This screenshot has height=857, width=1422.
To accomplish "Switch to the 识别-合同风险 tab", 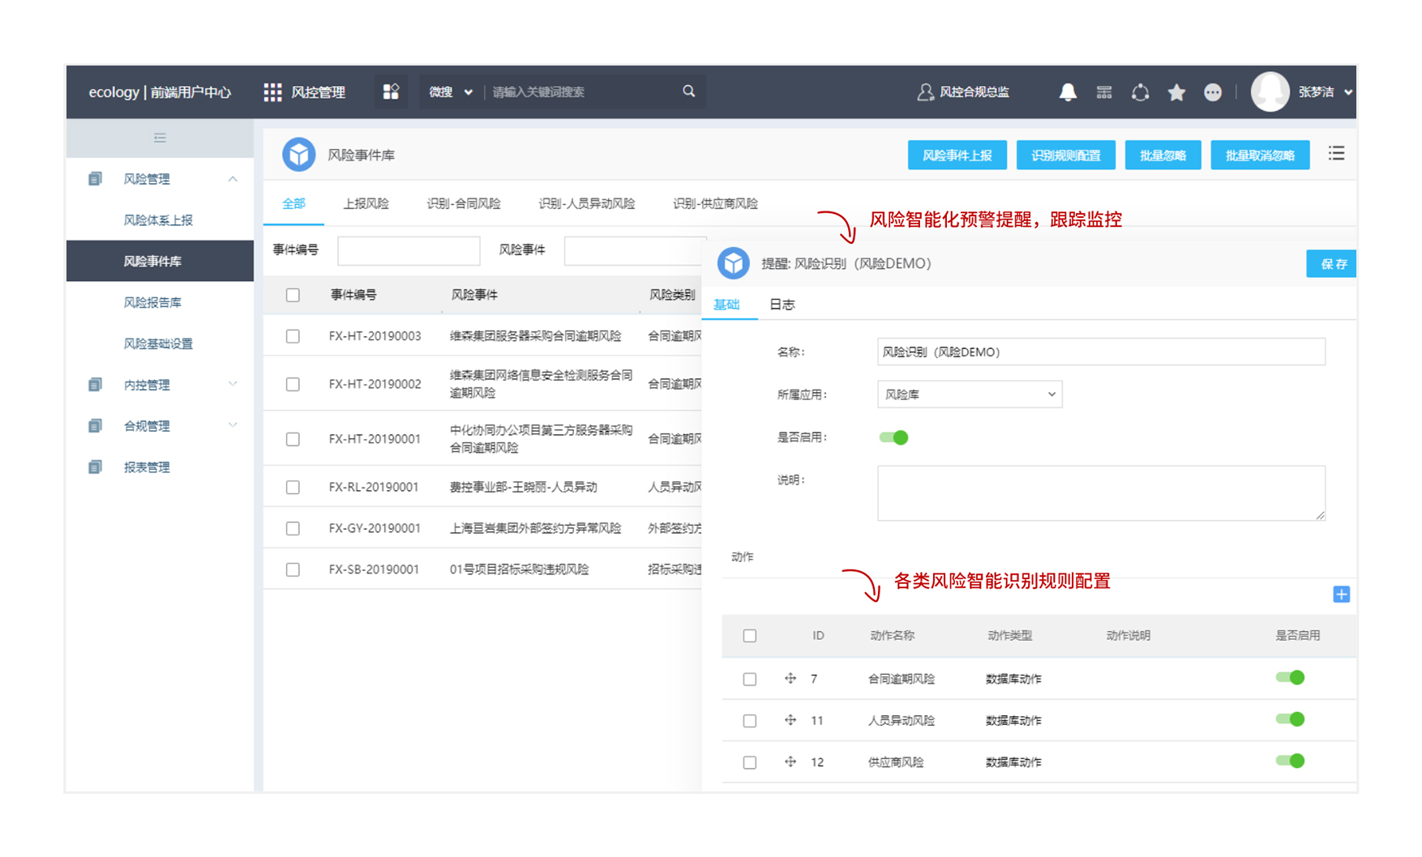I will coord(463,203).
